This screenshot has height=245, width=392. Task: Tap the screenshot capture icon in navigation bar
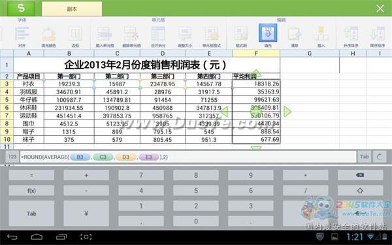pos(86,237)
